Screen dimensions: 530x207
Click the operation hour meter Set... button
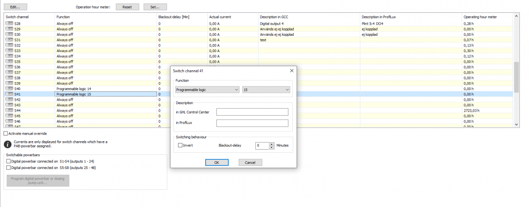(x=155, y=7)
